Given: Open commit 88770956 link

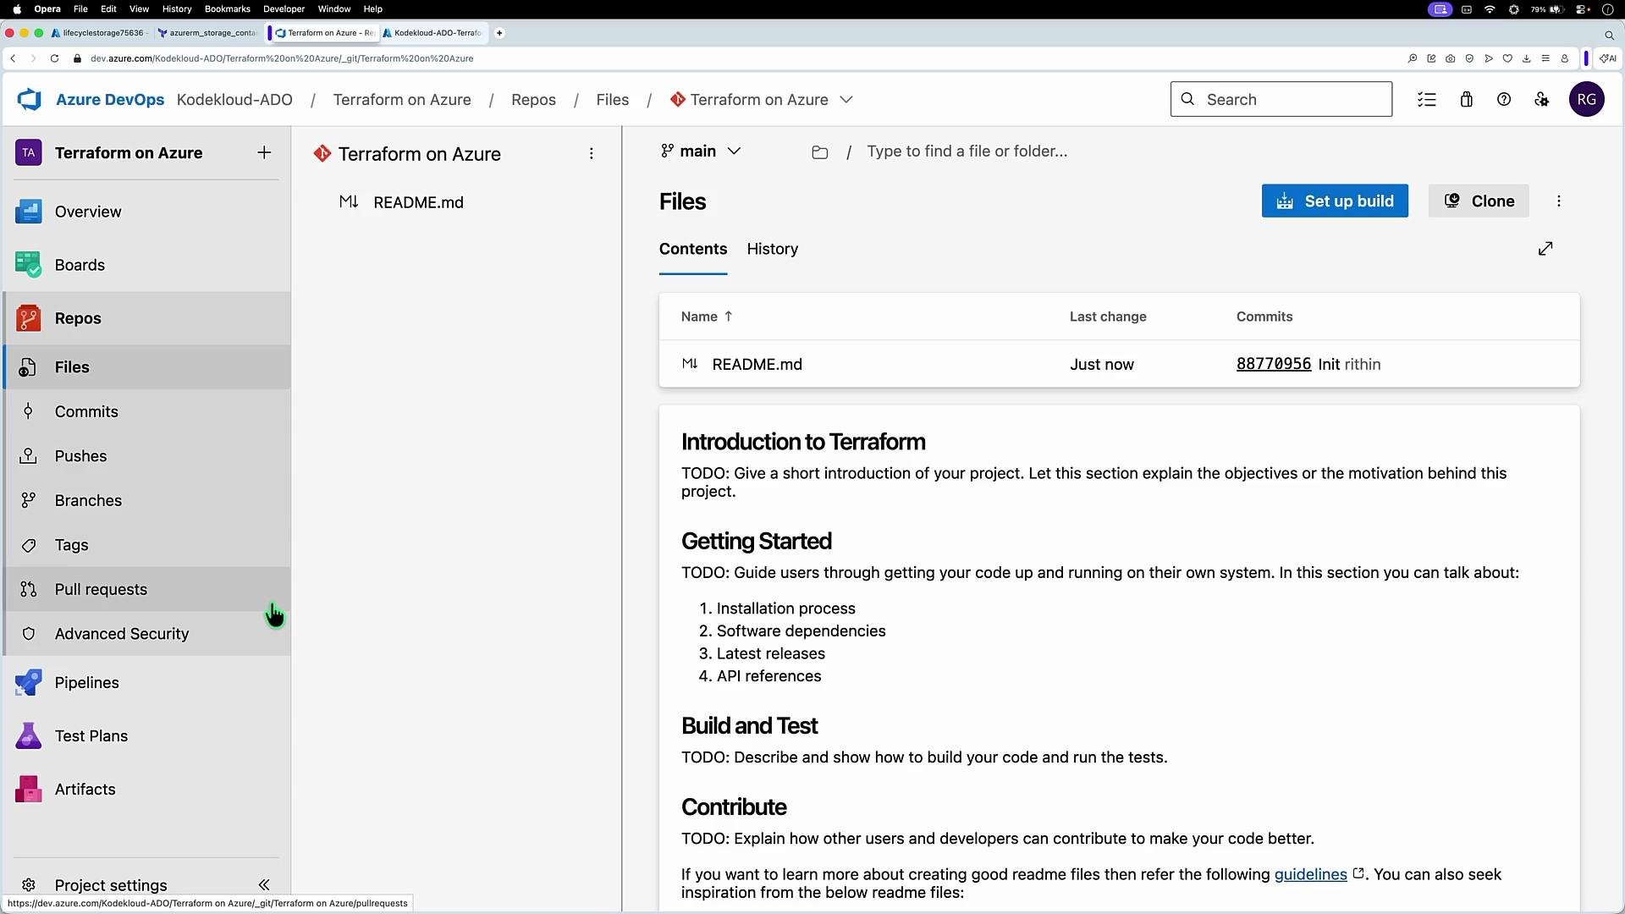Looking at the screenshot, I should pyautogui.click(x=1274, y=364).
